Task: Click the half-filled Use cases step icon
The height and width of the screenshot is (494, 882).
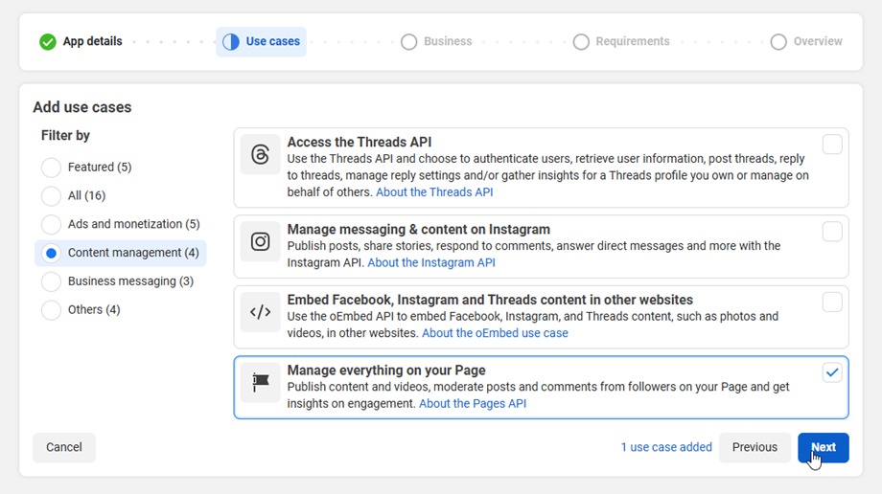Action: click(x=231, y=42)
